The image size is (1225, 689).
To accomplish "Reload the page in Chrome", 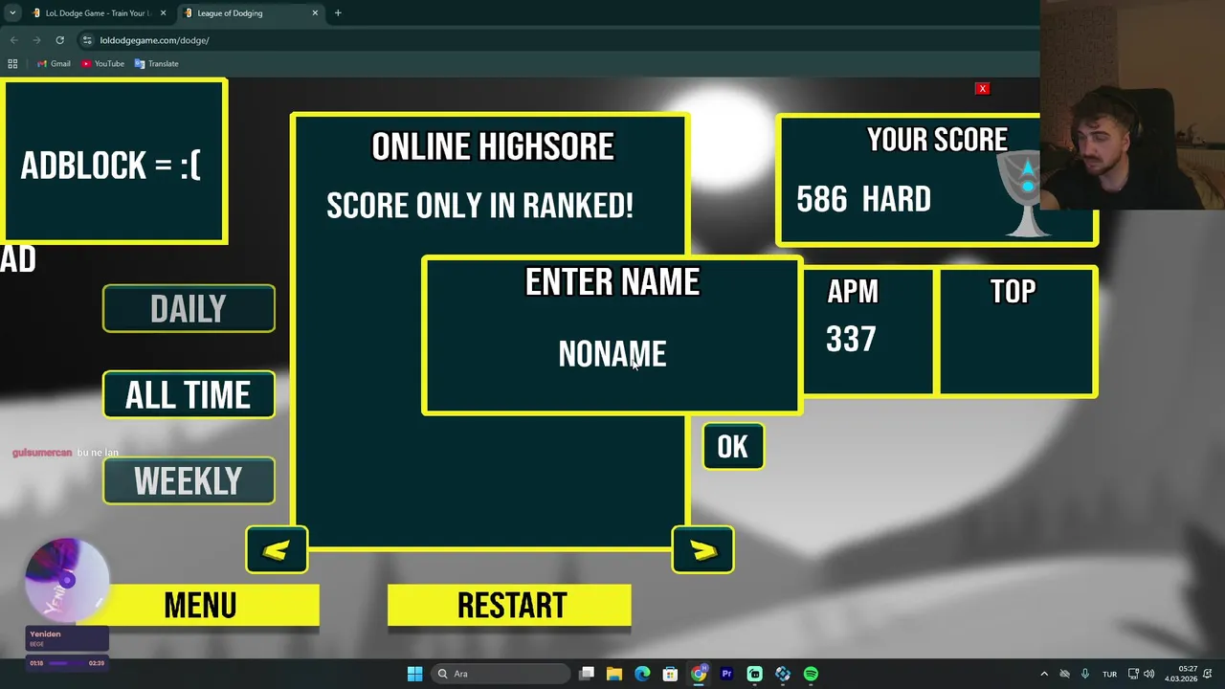I will pos(59,40).
